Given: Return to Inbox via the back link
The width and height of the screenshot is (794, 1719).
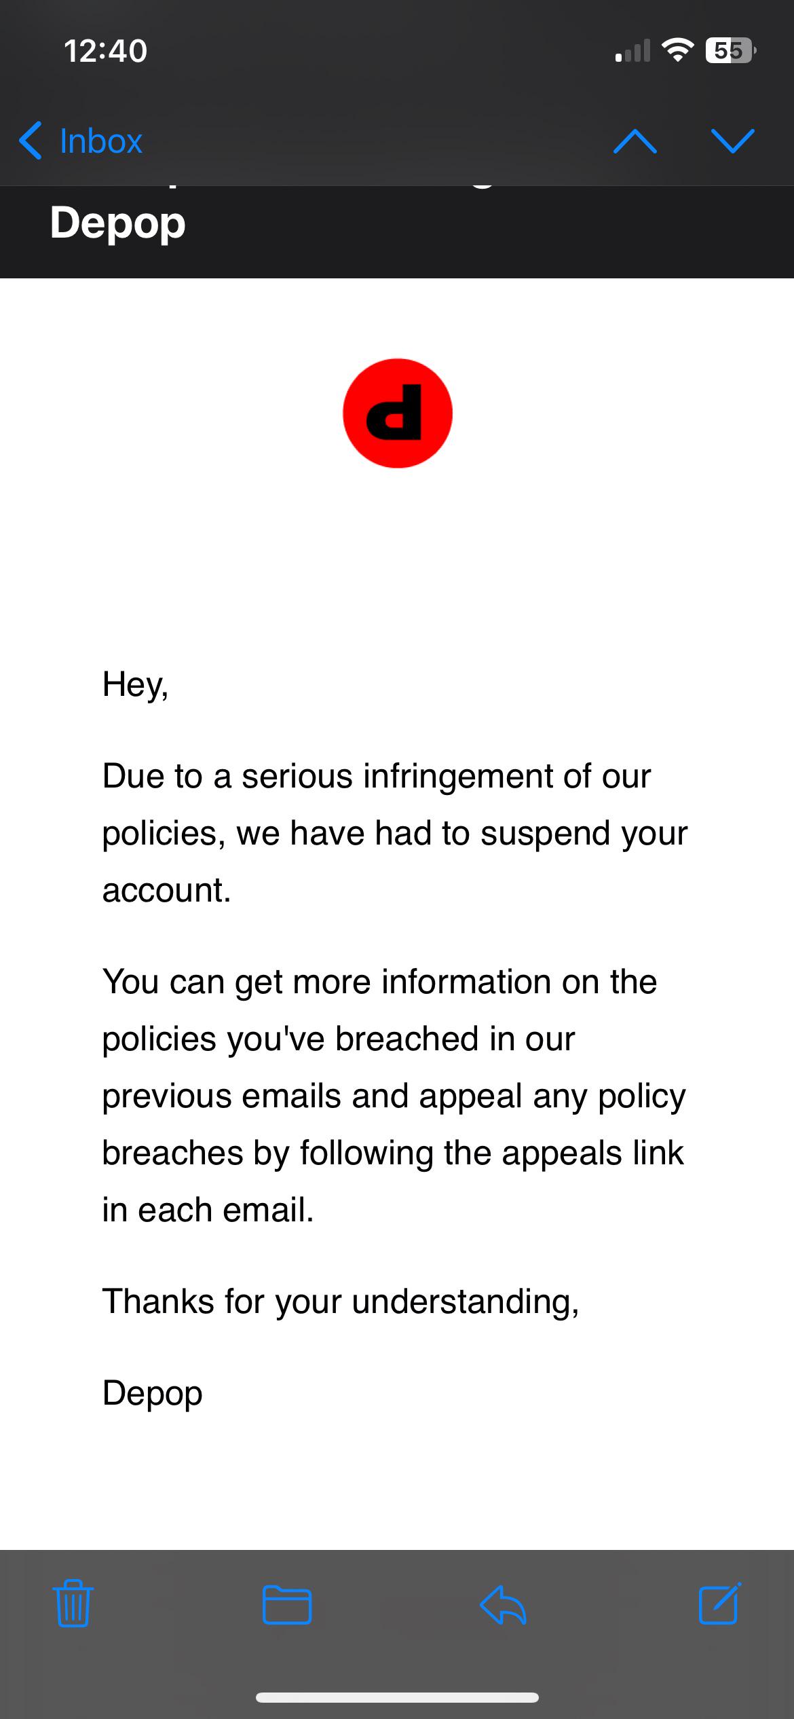Looking at the screenshot, I should point(100,142).
